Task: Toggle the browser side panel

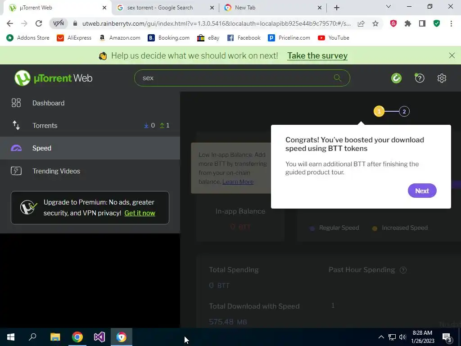Action: (x=422, y=23)
